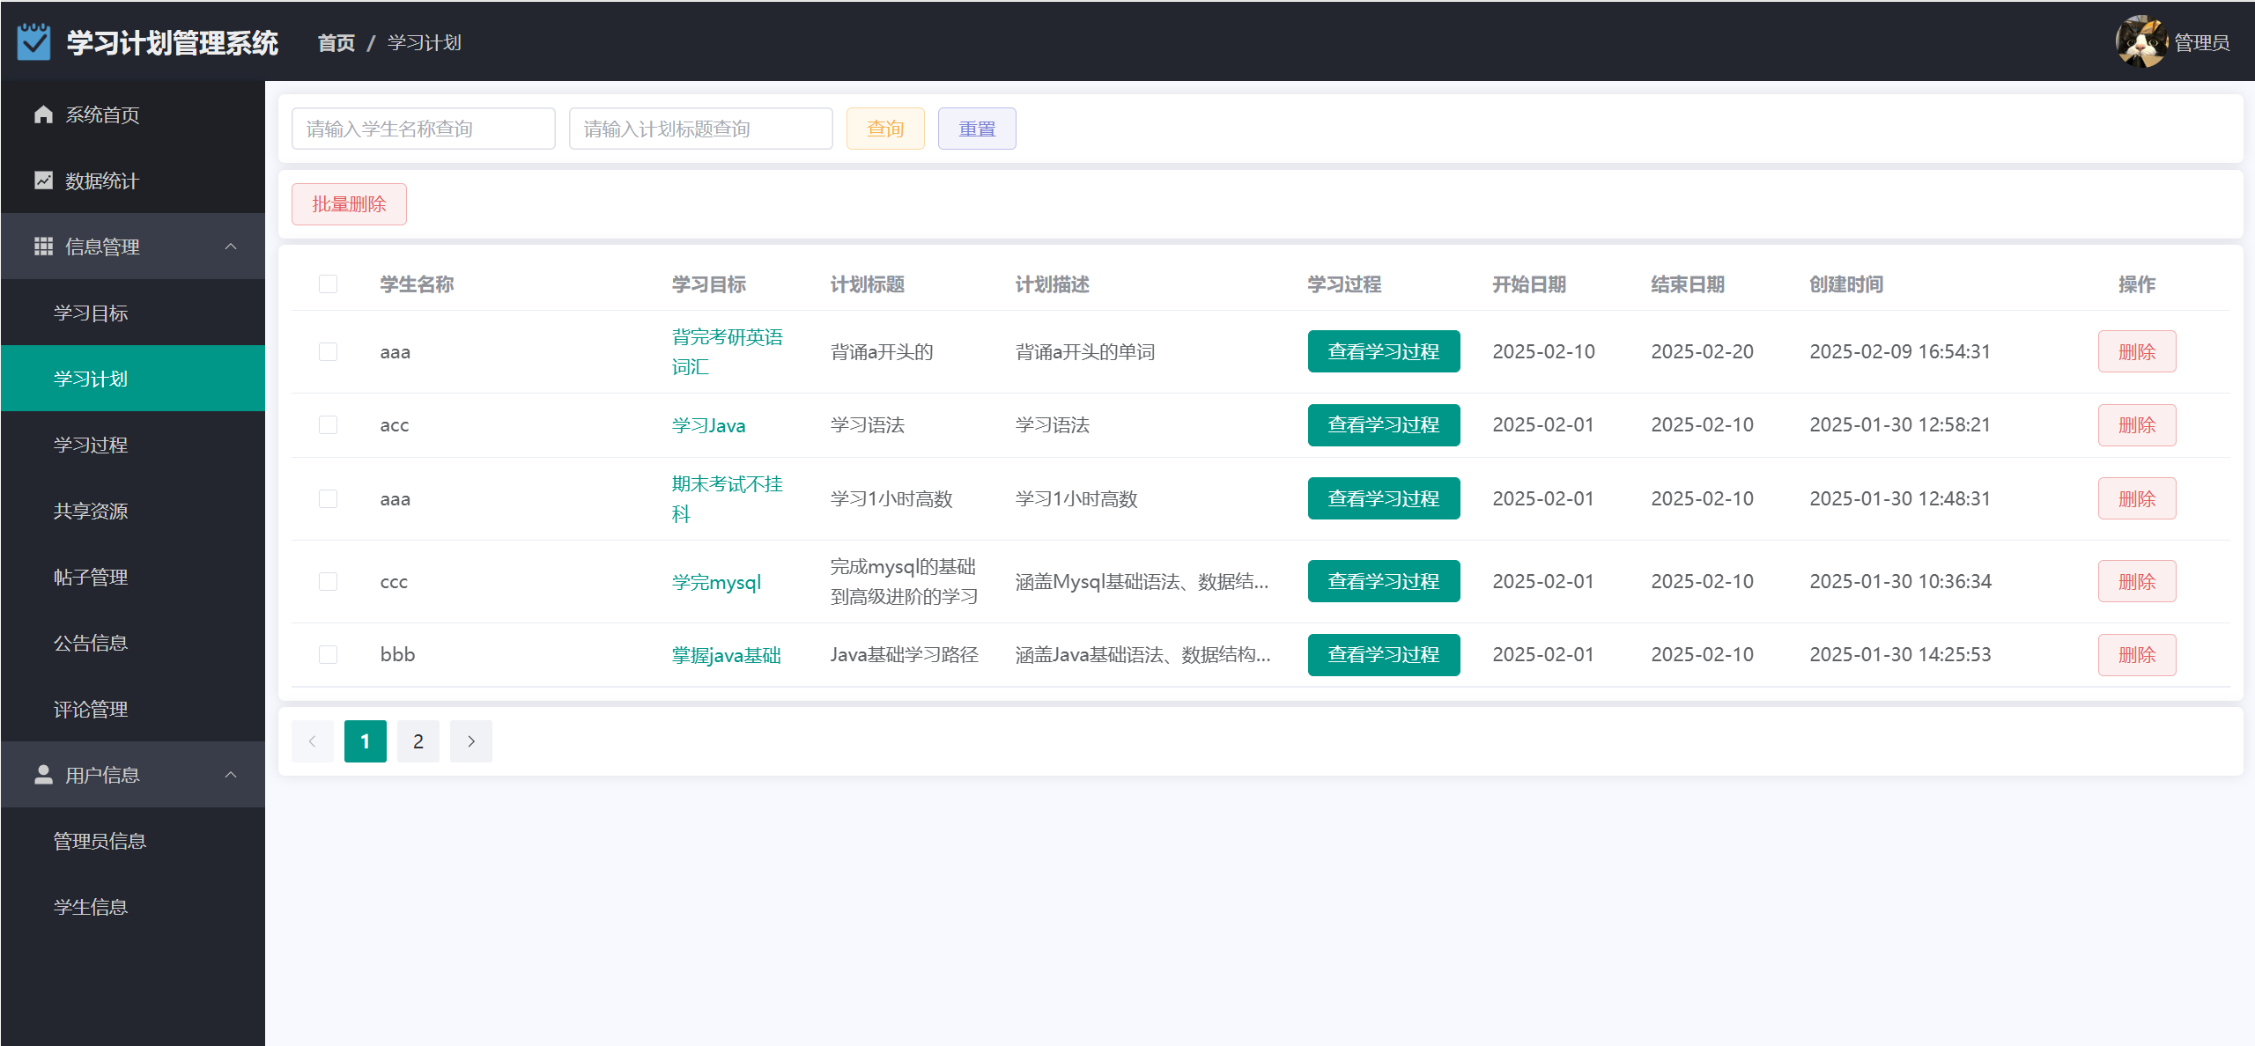Open 共享资源 in the sidebar

point(91,511)
